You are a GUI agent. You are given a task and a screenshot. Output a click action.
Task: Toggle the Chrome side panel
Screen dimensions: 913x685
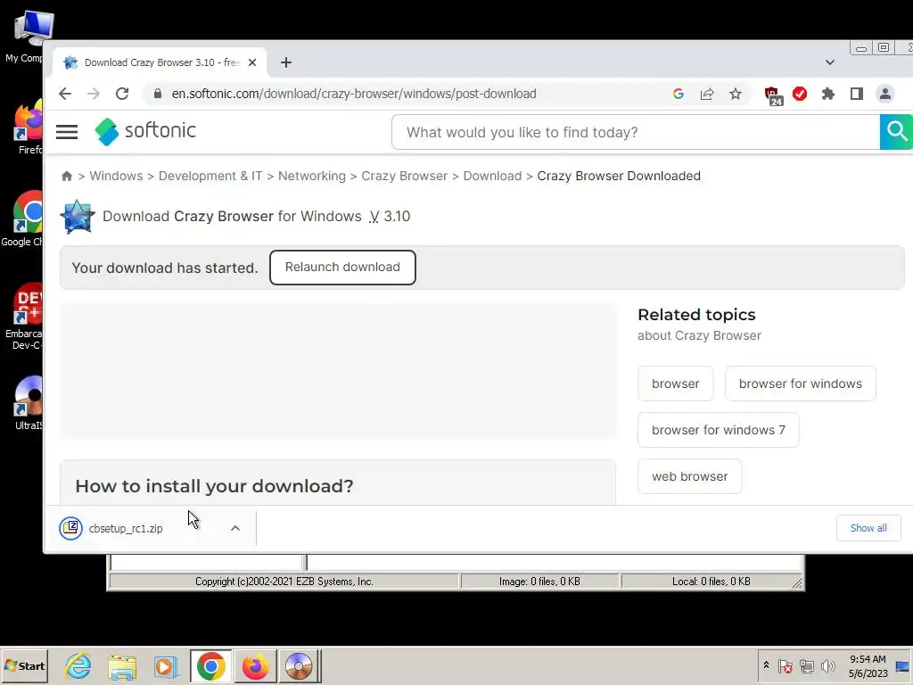857,94
